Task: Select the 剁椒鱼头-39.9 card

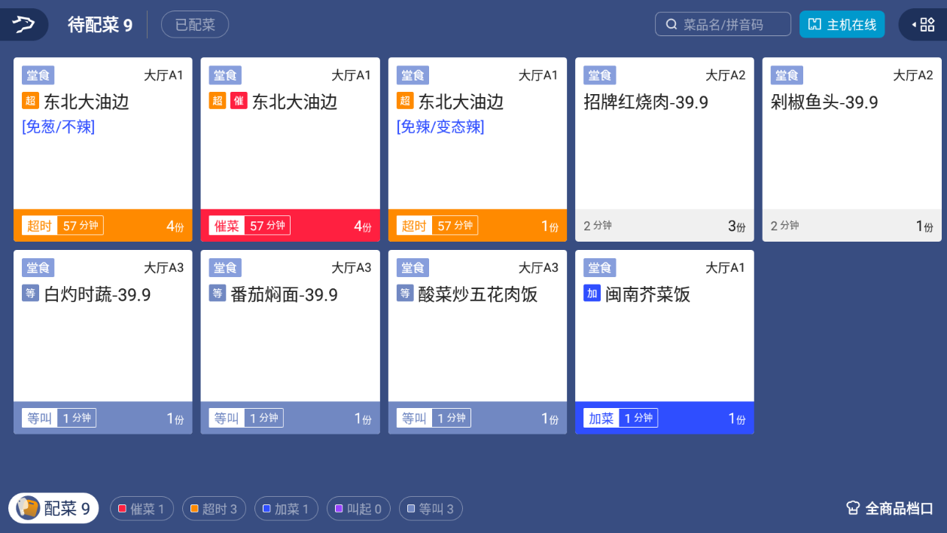Action: point(851,150)
